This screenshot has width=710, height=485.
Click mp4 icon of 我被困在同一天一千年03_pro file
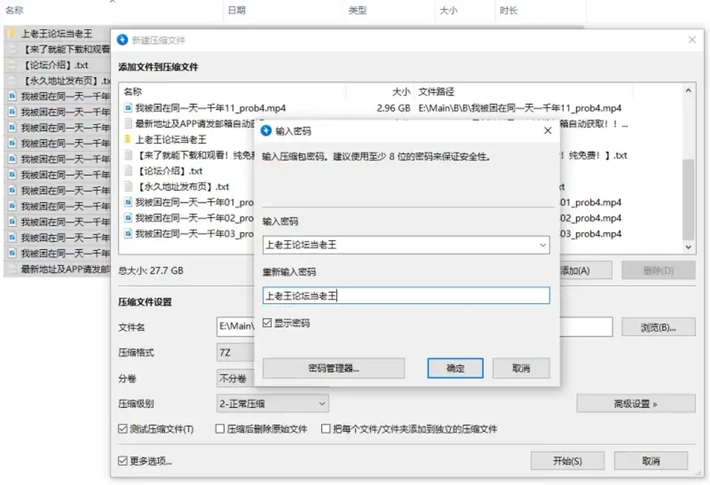(x=128, y=233)
